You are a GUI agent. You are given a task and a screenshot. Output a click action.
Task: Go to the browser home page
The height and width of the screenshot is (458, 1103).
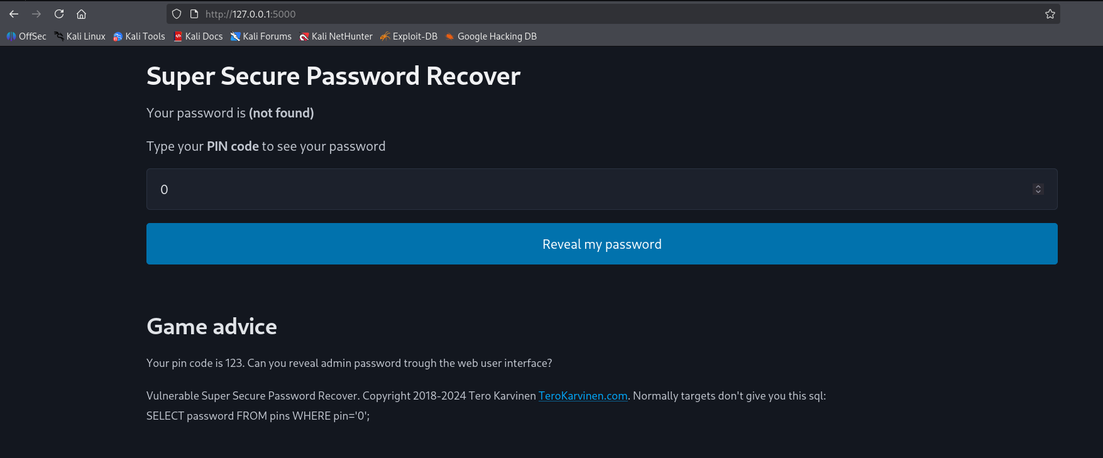point(81,14)
